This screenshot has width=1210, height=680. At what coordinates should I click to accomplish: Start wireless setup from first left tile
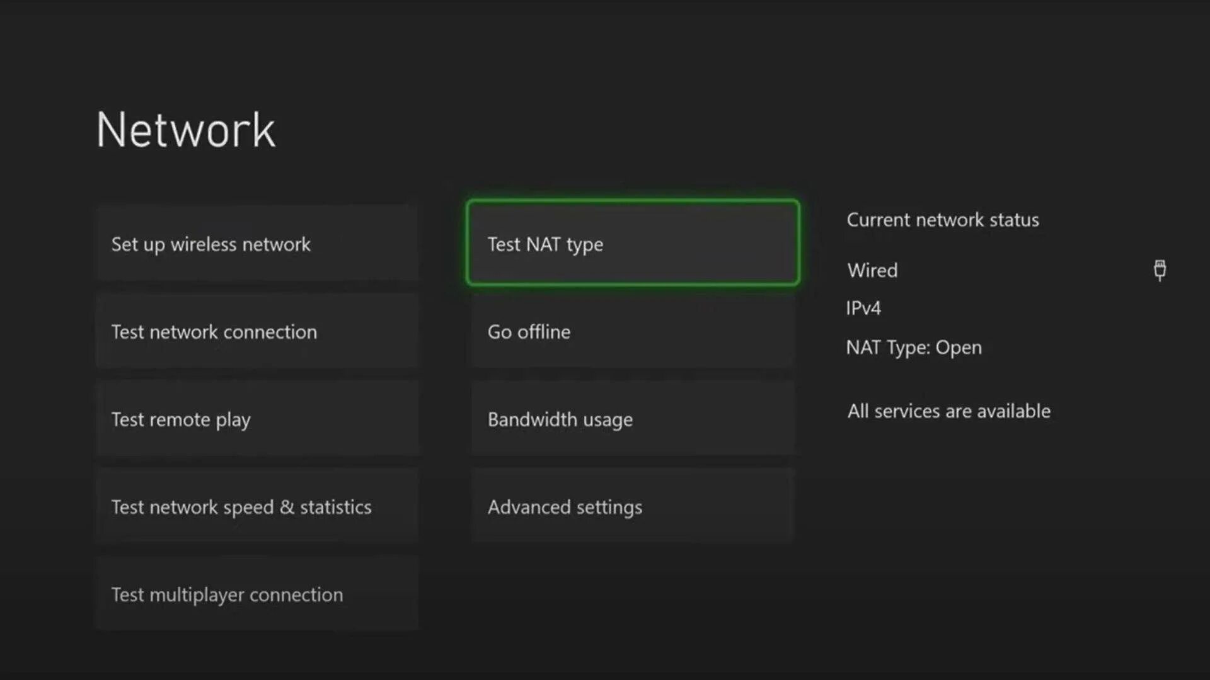click(257, 244)
